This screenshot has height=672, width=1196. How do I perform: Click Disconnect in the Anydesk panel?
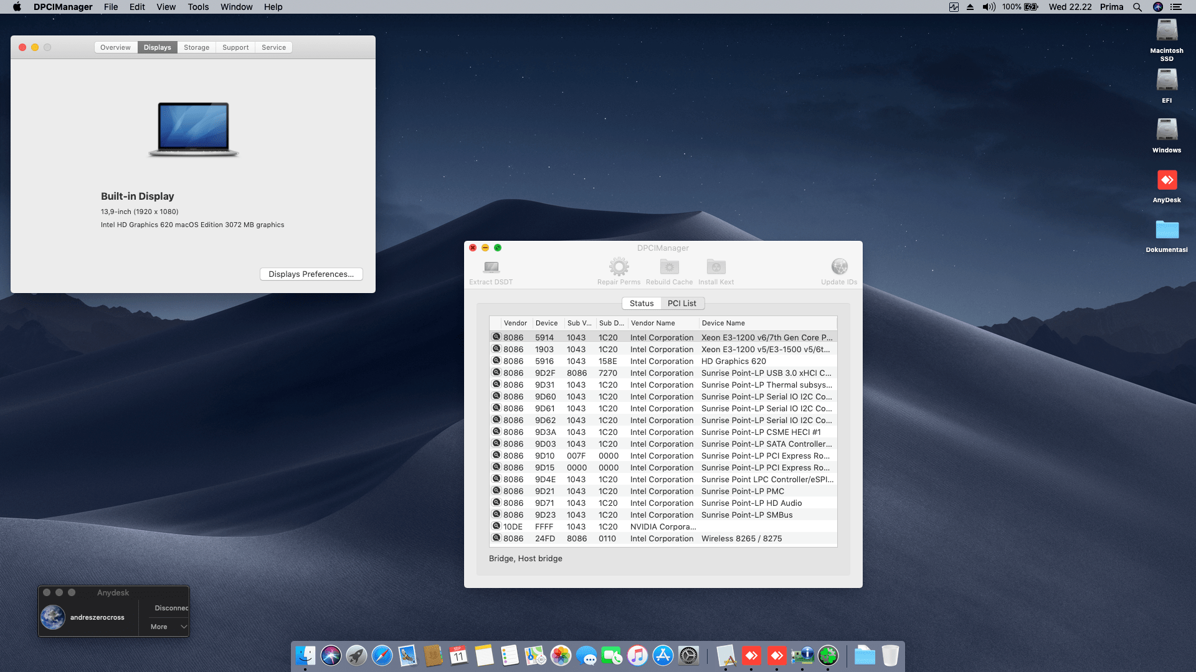(x=171, y=608)
